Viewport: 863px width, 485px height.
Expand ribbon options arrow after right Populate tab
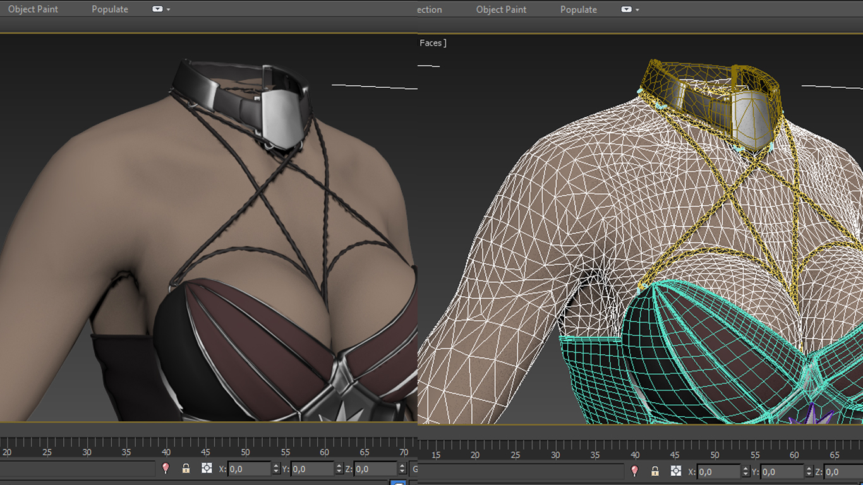point(637,10)
